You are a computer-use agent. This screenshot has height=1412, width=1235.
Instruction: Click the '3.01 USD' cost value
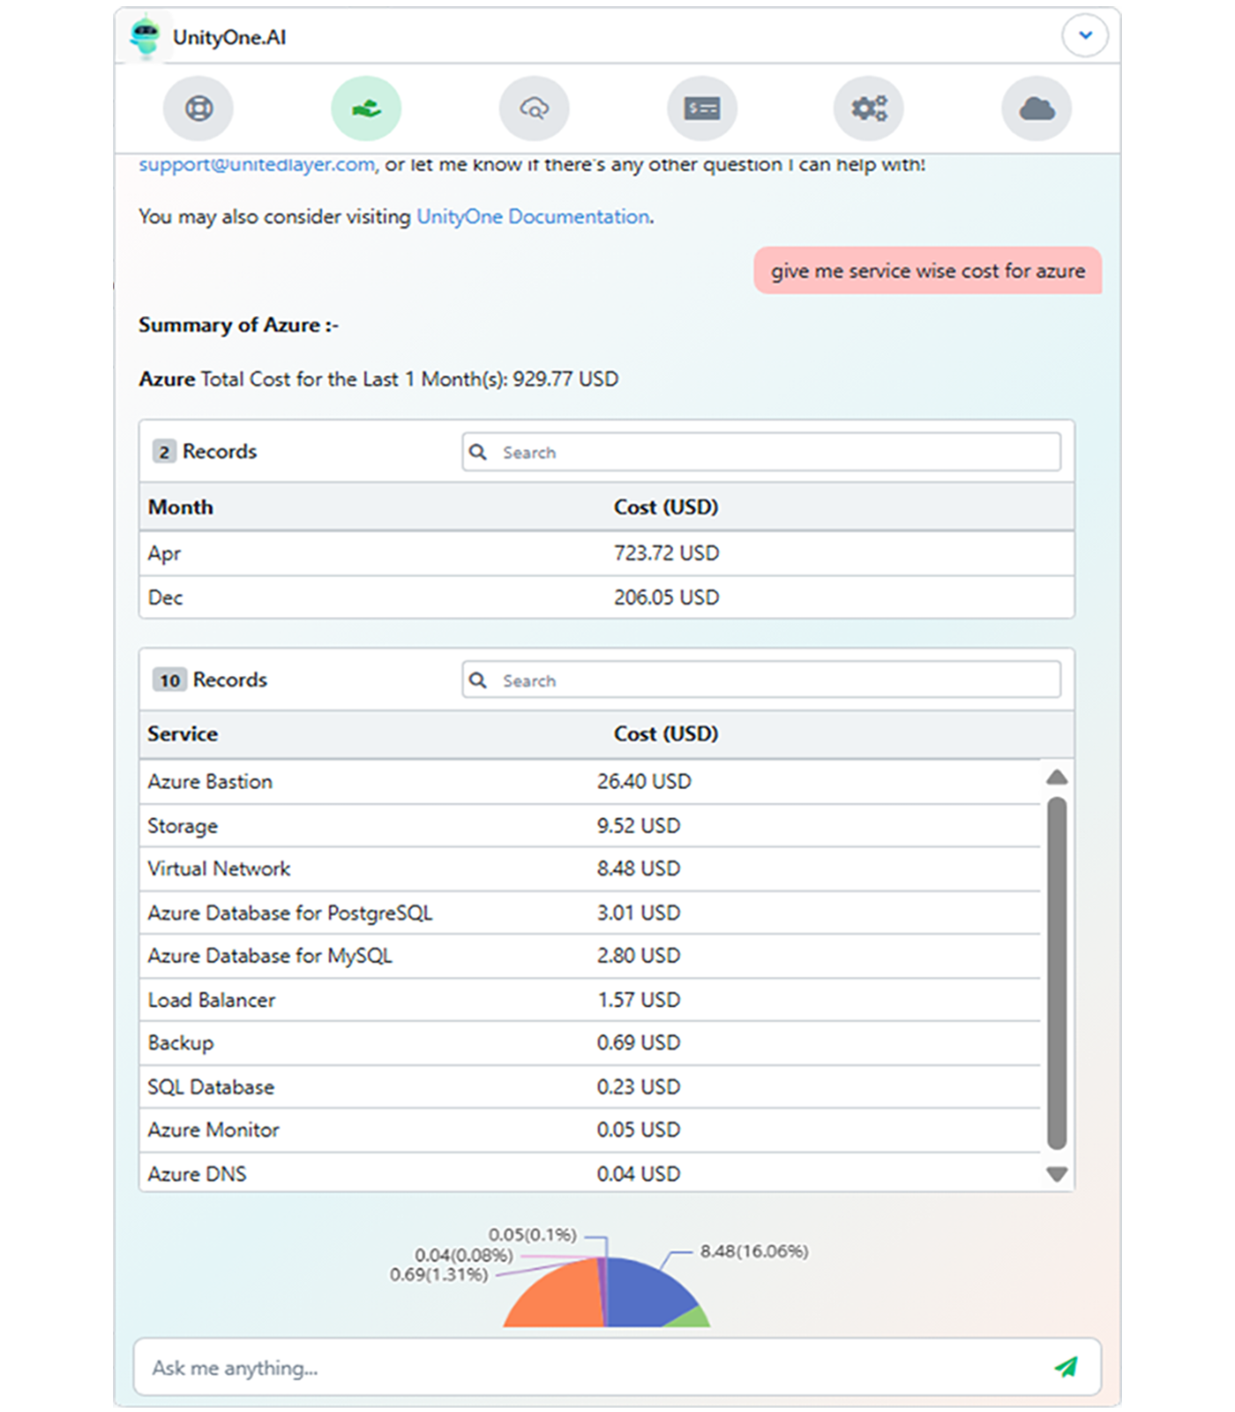(x=639, y=913)
